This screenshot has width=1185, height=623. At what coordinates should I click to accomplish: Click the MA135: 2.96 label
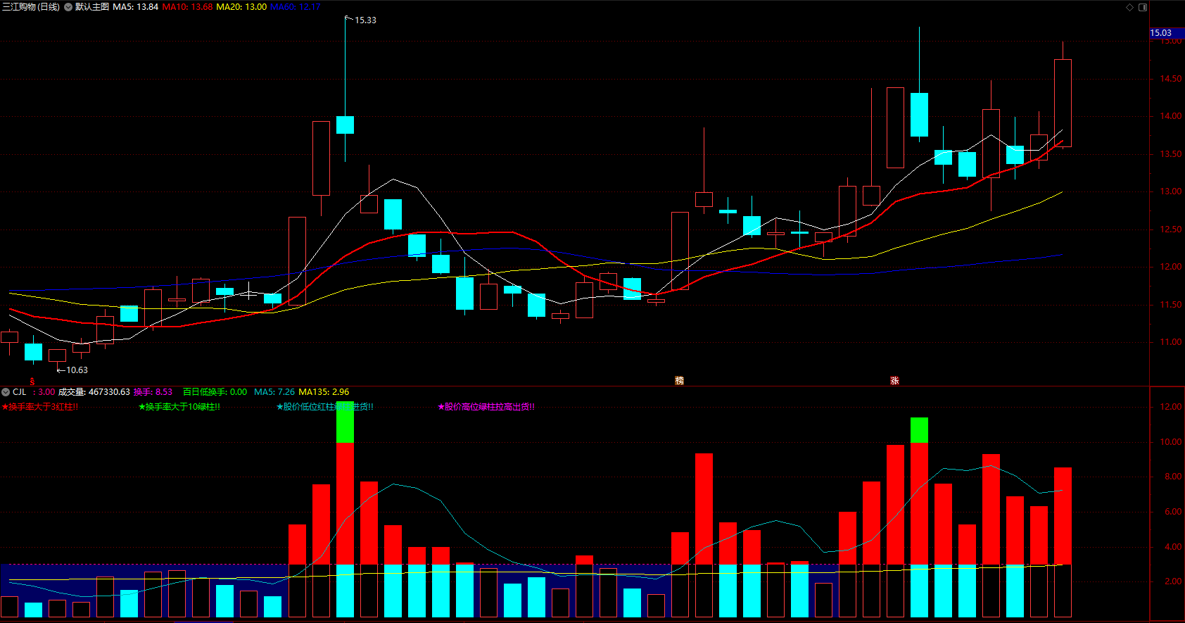[x=324, y=392]
